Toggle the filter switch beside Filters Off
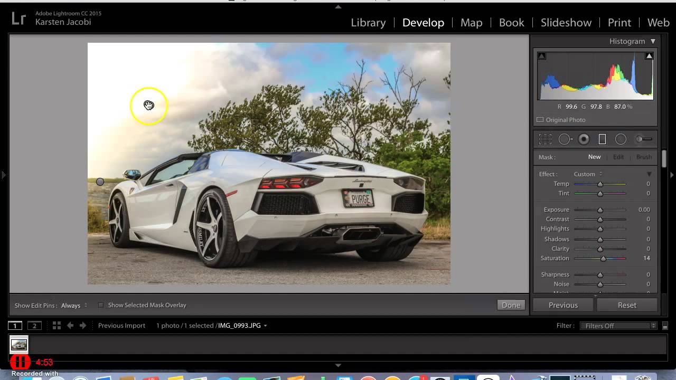Viewport: 676px width, 380px height. pos(665,326)
